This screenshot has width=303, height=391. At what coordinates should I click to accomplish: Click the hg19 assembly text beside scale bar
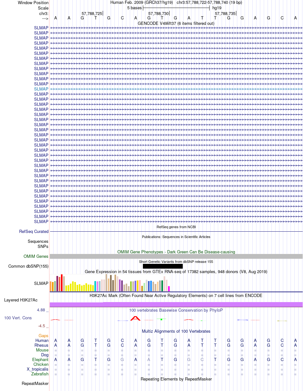click(217, 8)
